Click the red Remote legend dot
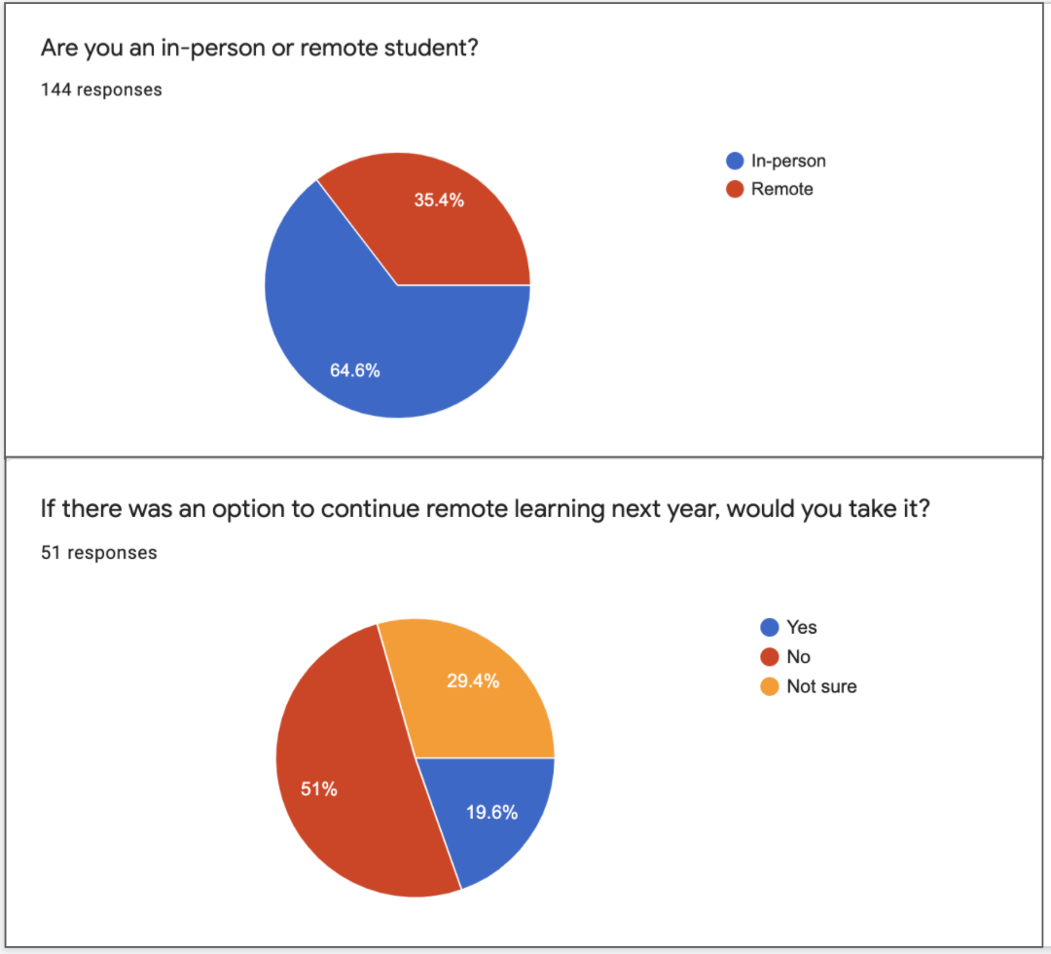This screenshot has width=1051, height=954. pyautogui.click(x=735, y=189)
